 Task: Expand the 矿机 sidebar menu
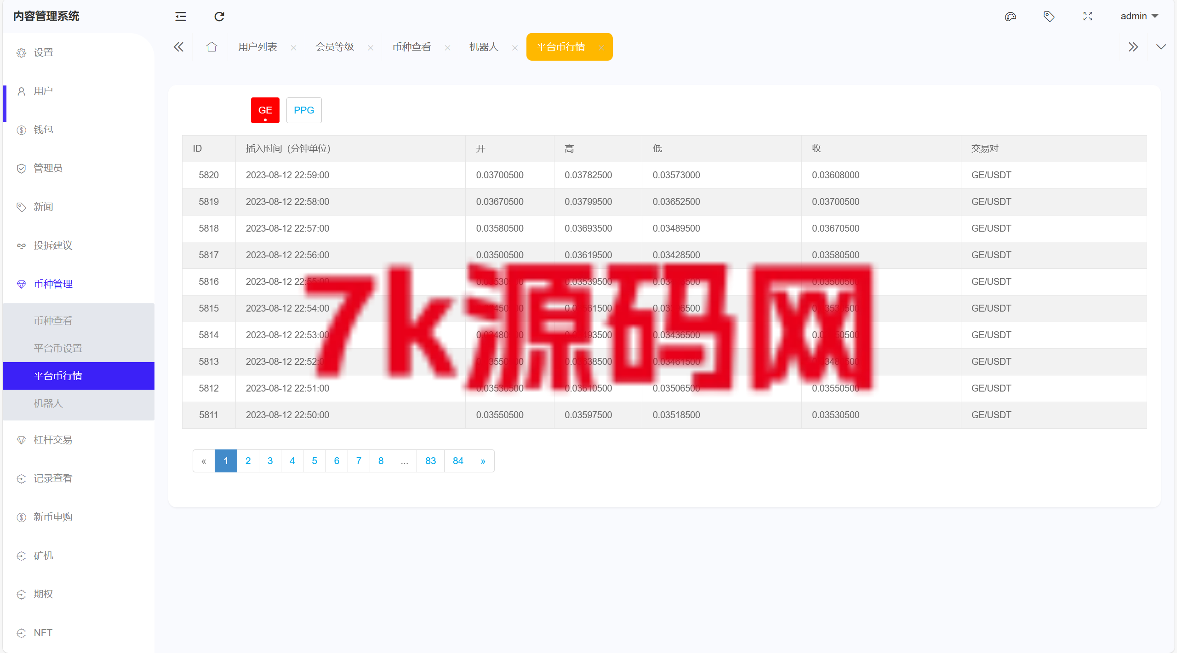click(x=79, y=556)
